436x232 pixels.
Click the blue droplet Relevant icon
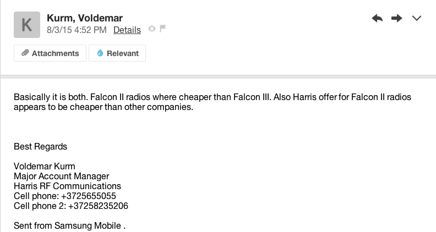point(100,53)
